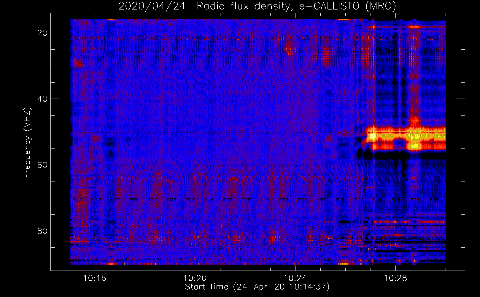Click the '80' frequency tick label

click(42, 231)
